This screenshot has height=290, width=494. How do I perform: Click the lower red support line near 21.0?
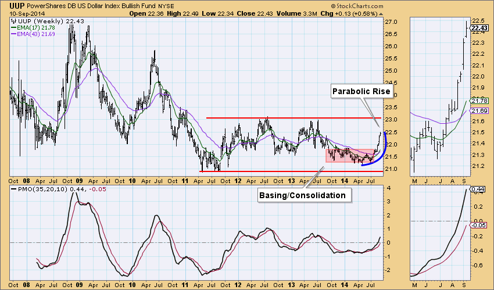pos(291,171)
